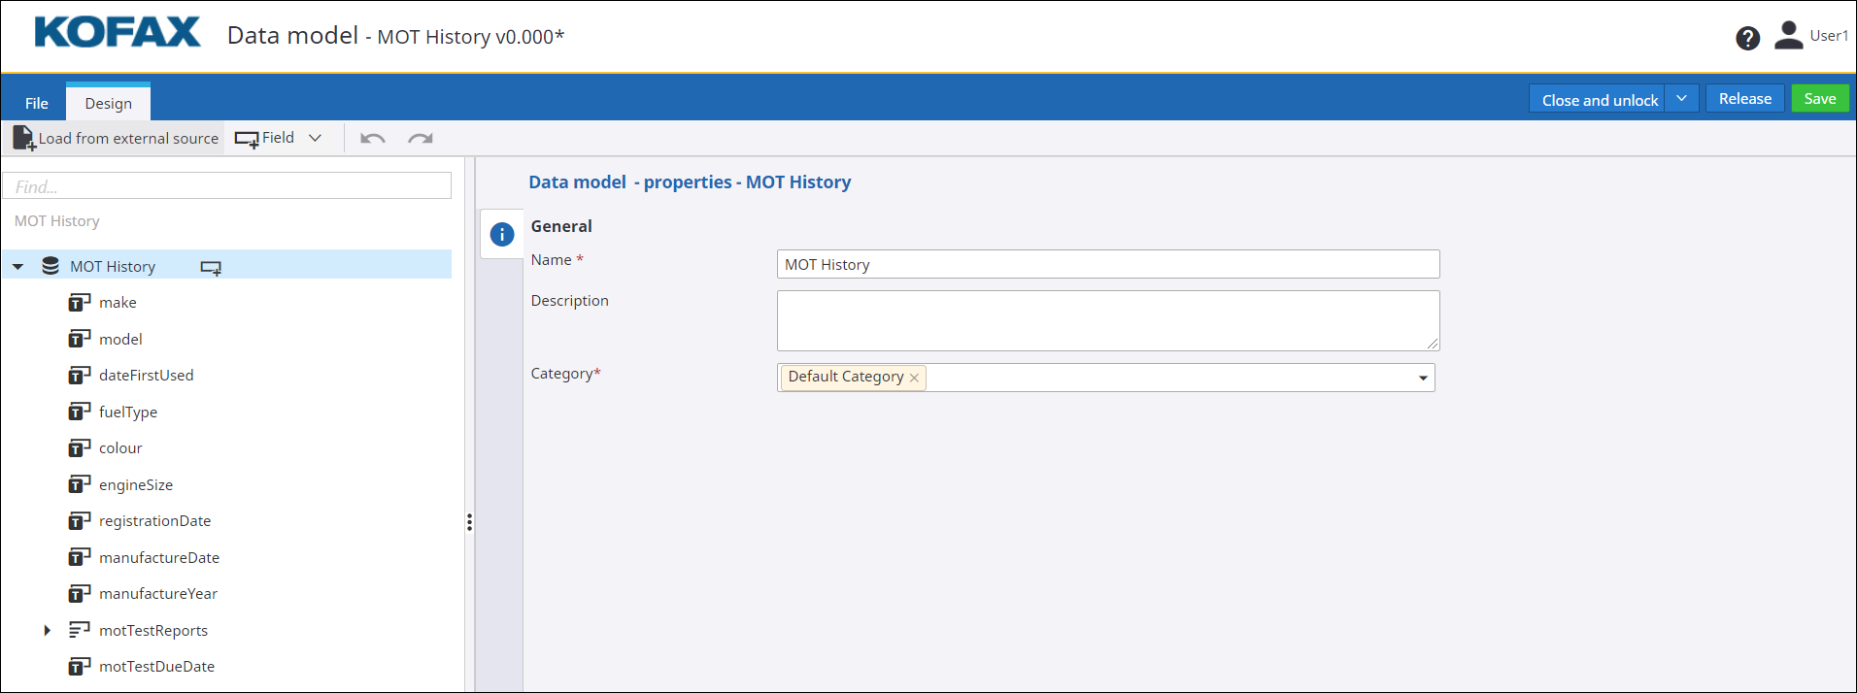The image size is (1857, 693).
Task: Select the blue info properties icon
Action: (501, 235)
